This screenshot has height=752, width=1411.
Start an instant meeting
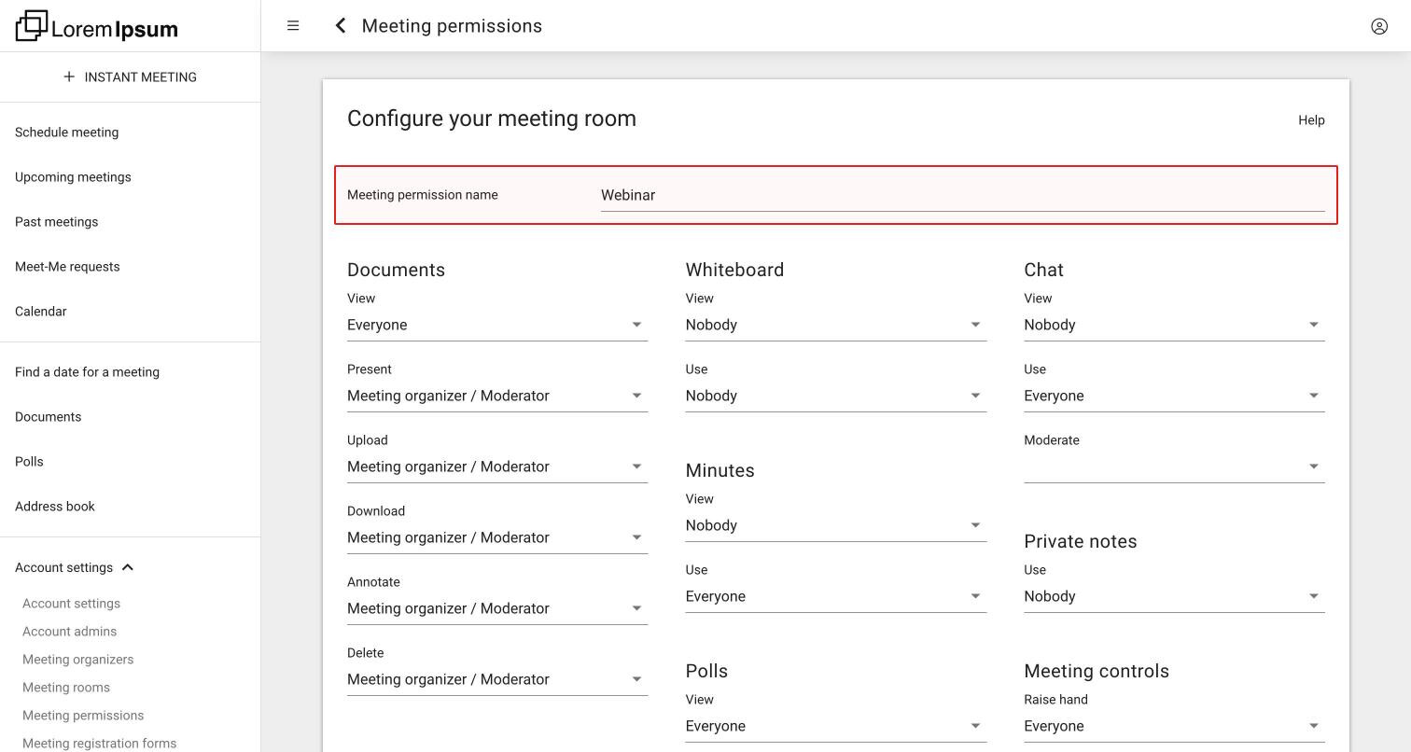[x=130, y=77]
